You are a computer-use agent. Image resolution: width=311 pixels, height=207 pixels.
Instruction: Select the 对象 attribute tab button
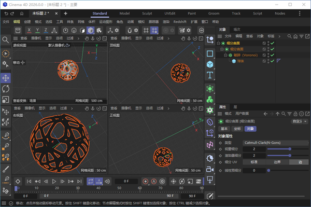pos(250,129)
